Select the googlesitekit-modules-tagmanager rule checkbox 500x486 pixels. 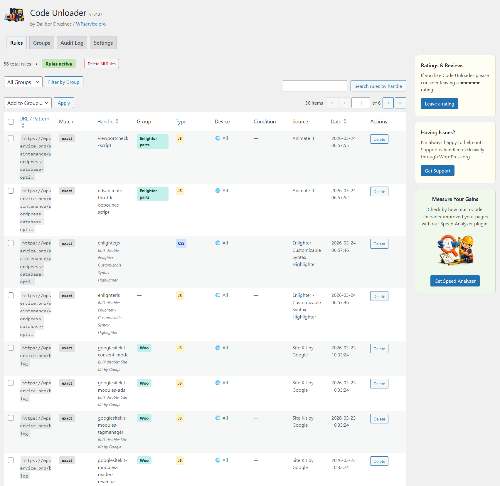click(x=11, y=418)
